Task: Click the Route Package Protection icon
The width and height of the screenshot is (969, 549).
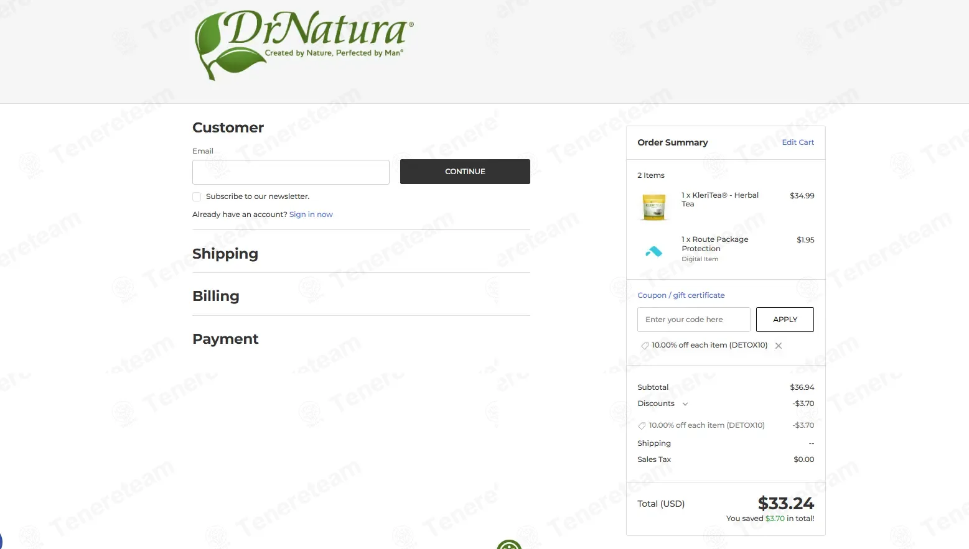Action: 653,251
